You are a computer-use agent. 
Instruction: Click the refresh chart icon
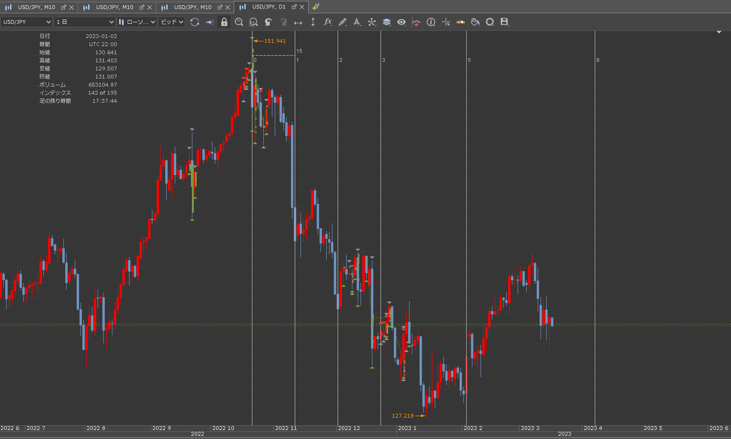coord(195,22)
